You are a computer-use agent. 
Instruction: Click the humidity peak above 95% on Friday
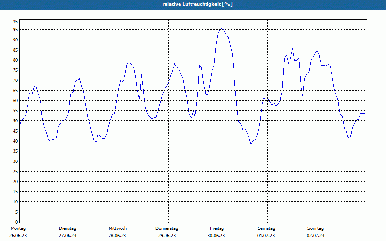[x=221, y=29]
